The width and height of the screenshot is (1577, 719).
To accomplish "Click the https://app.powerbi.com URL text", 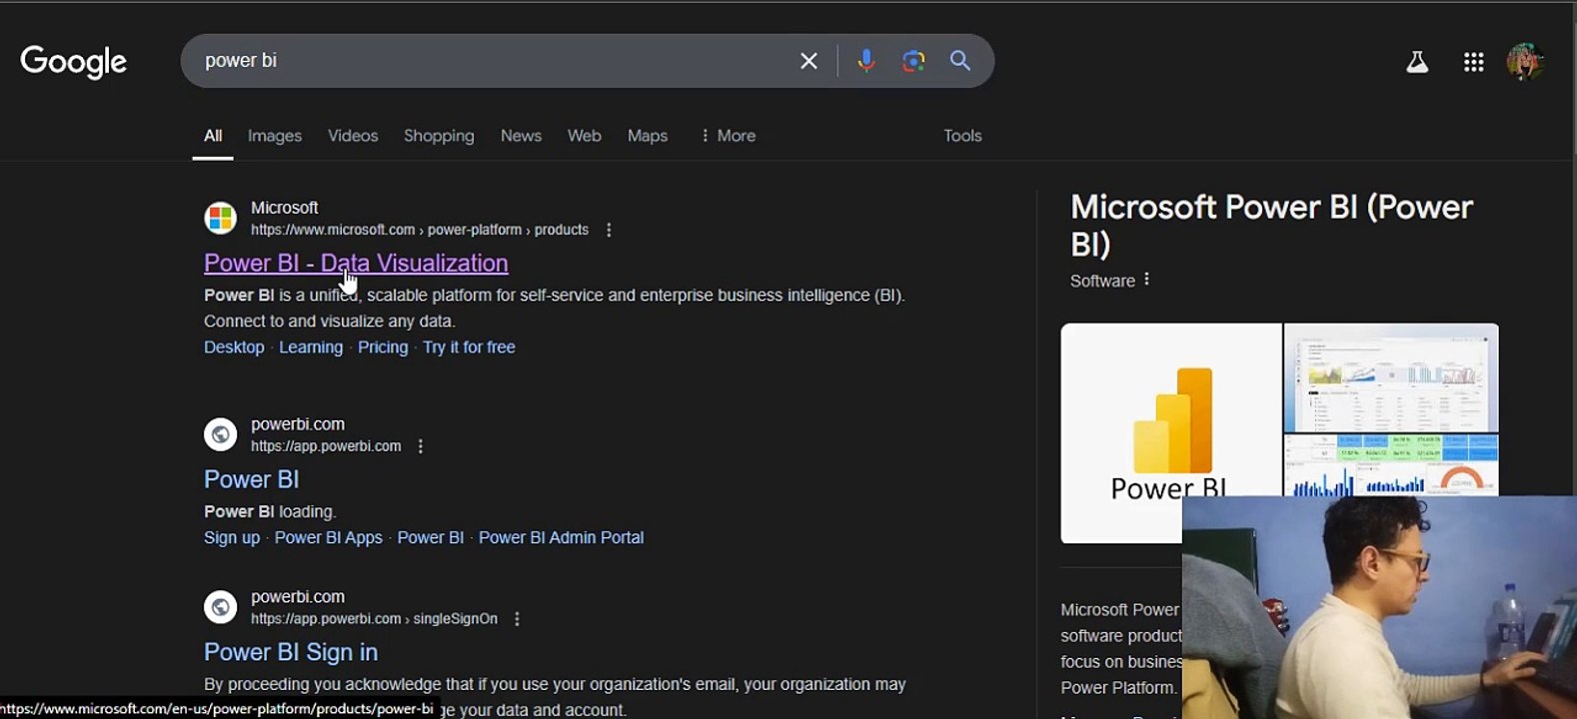I will 326,446.
